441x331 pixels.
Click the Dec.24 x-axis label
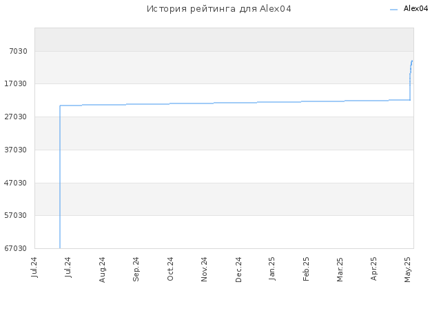pyautogui.click(x=238, y=270)
